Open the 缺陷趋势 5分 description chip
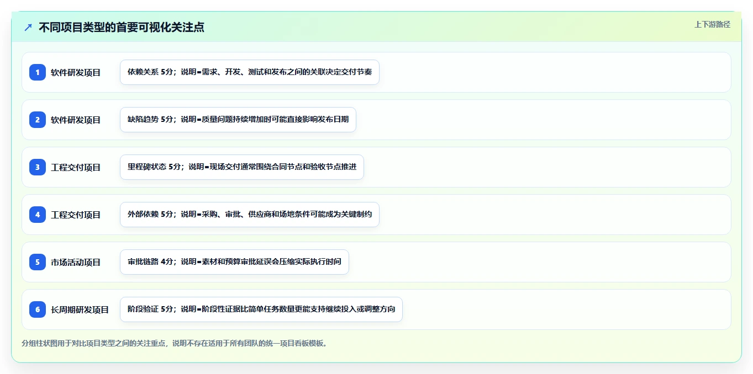This screenshot has width=753, height=374. 238,120
